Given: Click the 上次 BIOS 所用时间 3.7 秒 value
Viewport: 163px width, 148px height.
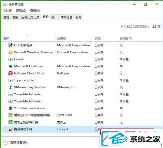Looking at the screenshot, I should tap(156, 27).
